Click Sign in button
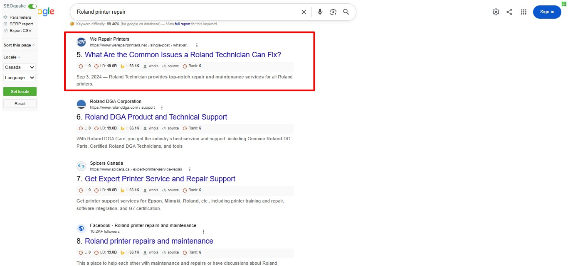 click(x=547, y=12)
